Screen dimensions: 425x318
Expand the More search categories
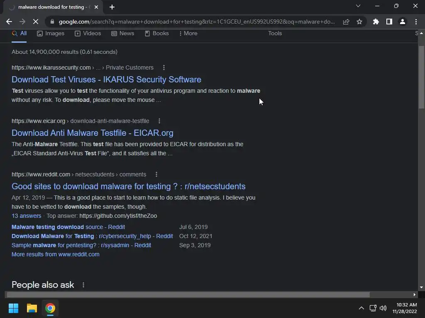(x=188, y=34)
